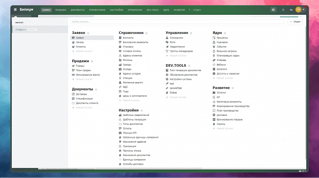Open the Фиксирование факта catalog
The width and height of the screenshot is (319, 178).
point(88,75)
